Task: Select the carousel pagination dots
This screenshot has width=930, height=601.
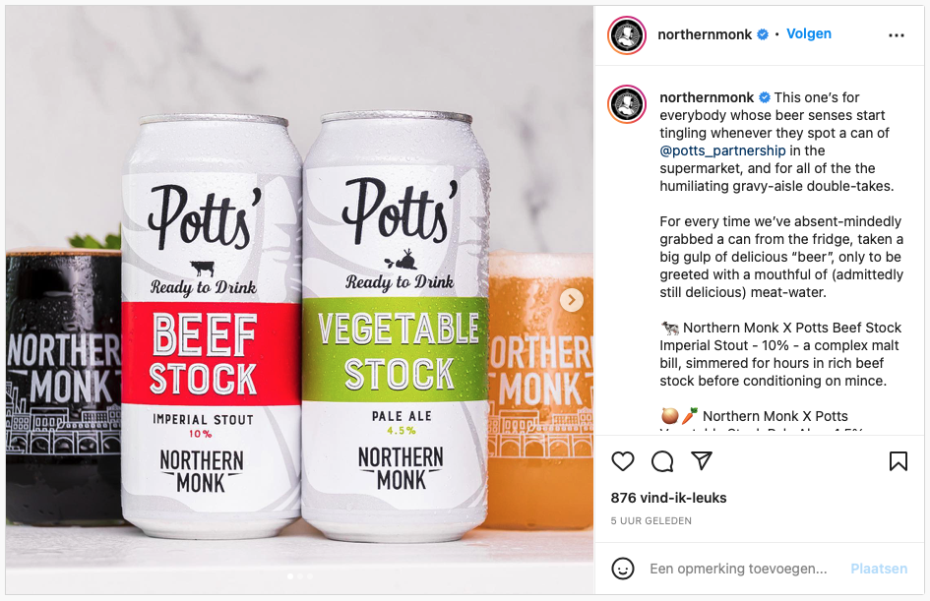Action: pyautogui.click(x=299, y=576)
